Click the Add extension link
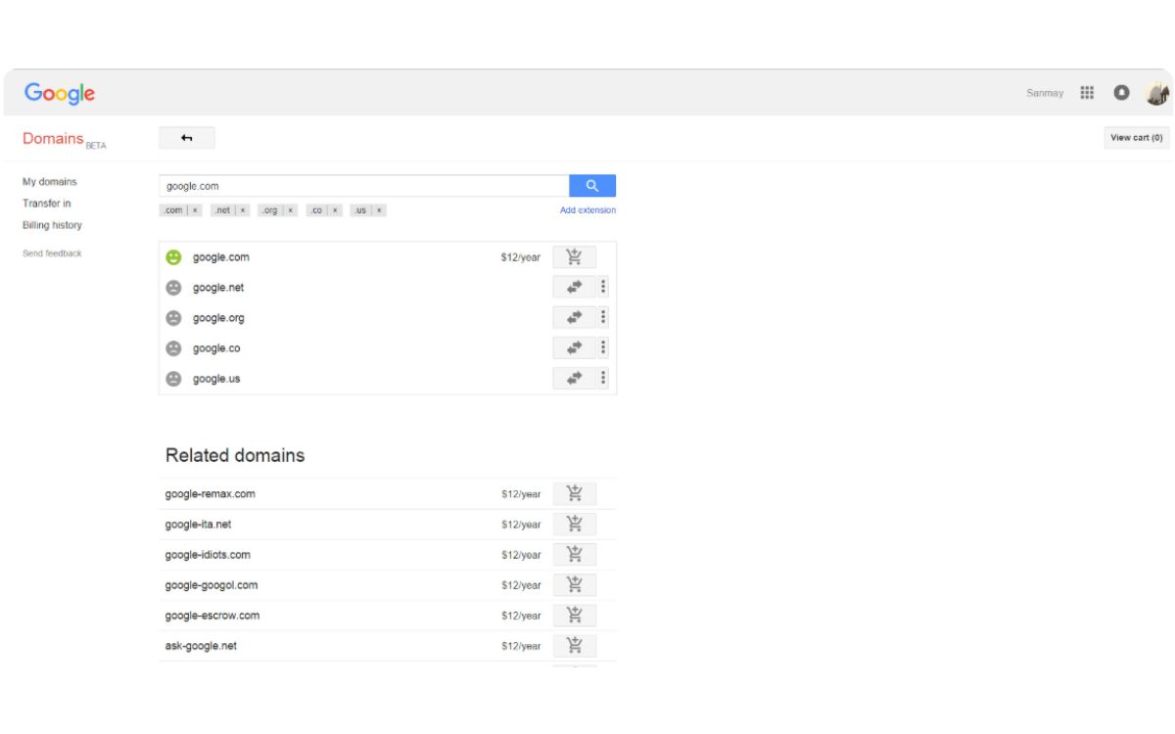Image resolution: width=1175 pixels, height=734 pixels. (587, 210)
